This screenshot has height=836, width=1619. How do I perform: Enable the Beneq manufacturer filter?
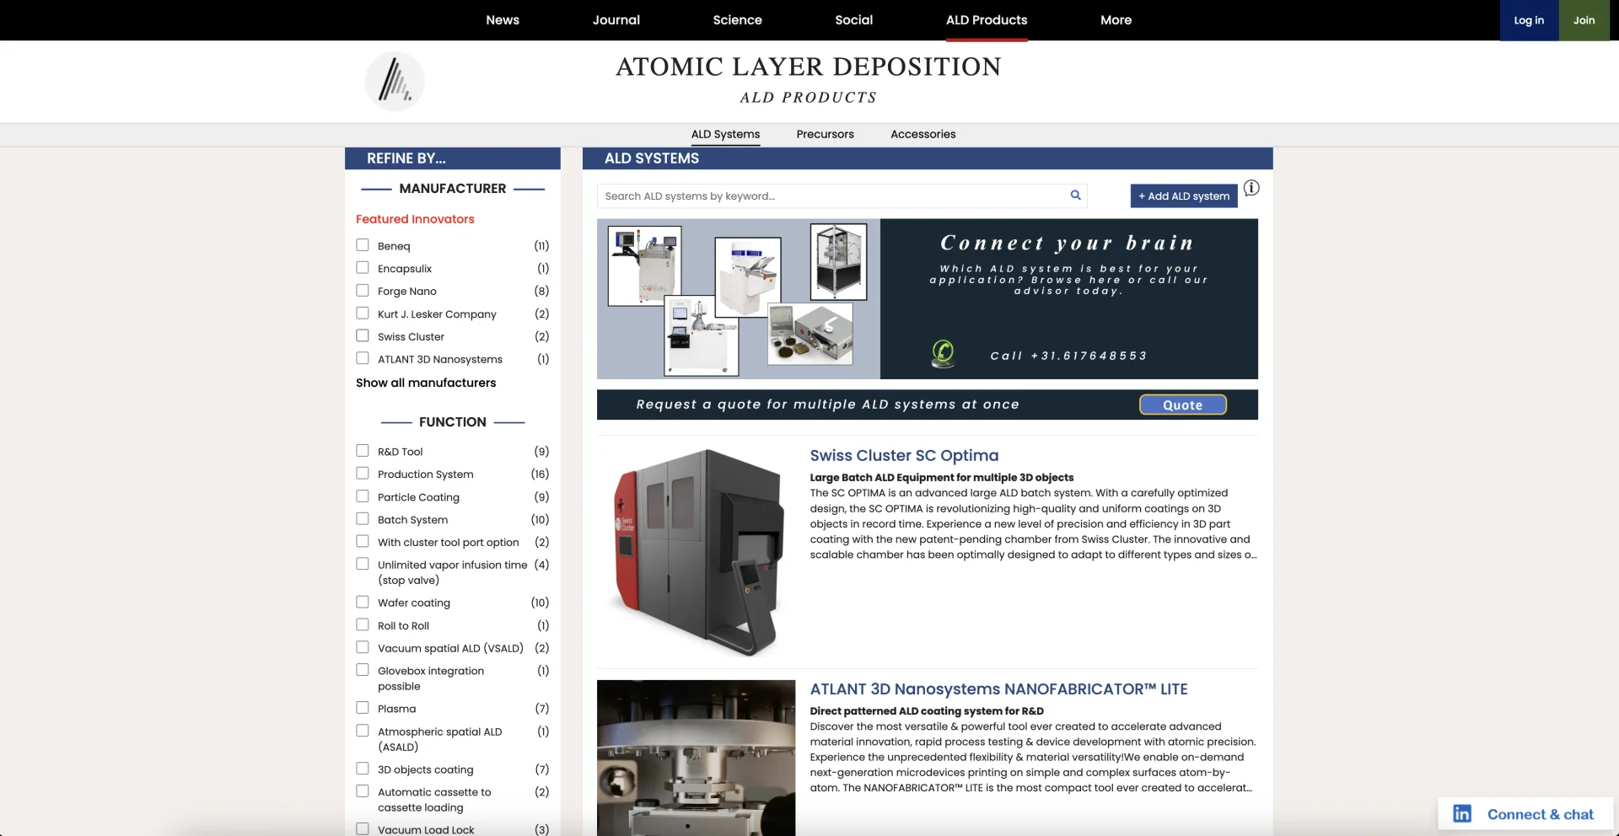point(362,244)
